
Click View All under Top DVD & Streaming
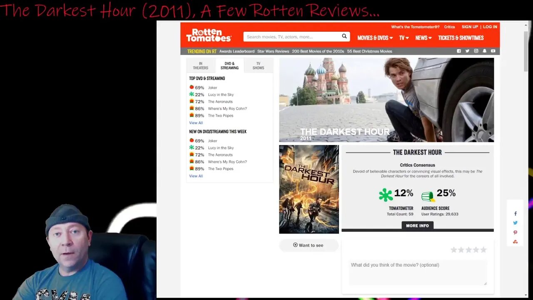click(196, 123)
